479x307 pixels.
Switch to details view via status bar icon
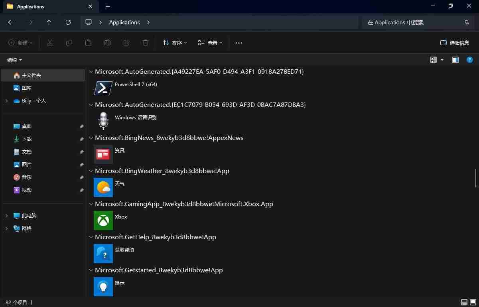click(464, 302)
